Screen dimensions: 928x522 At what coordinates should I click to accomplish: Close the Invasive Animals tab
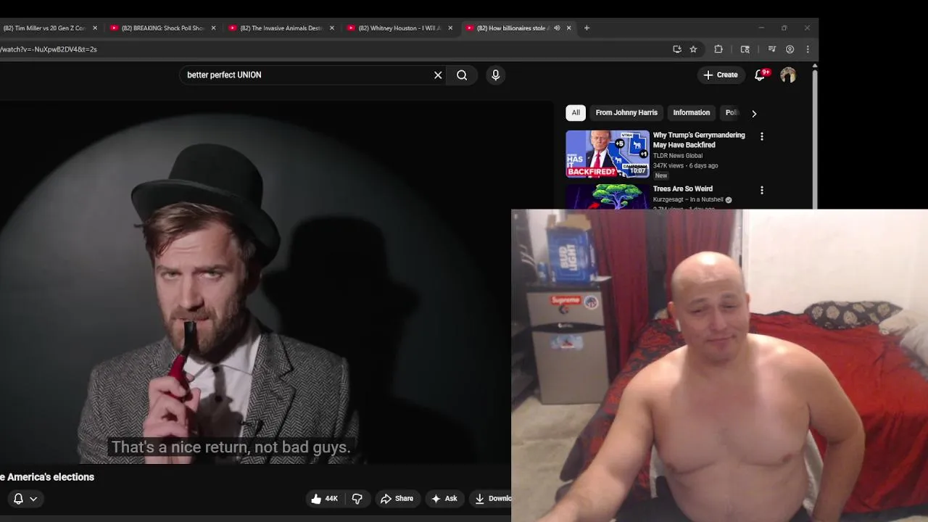(332, 28)
